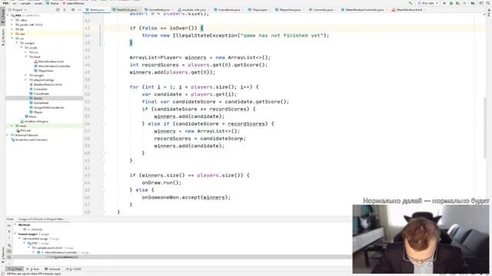The image size is (492, 276).
Task: Switch to the GameField.java editor tab
Action: click(159, 10)
